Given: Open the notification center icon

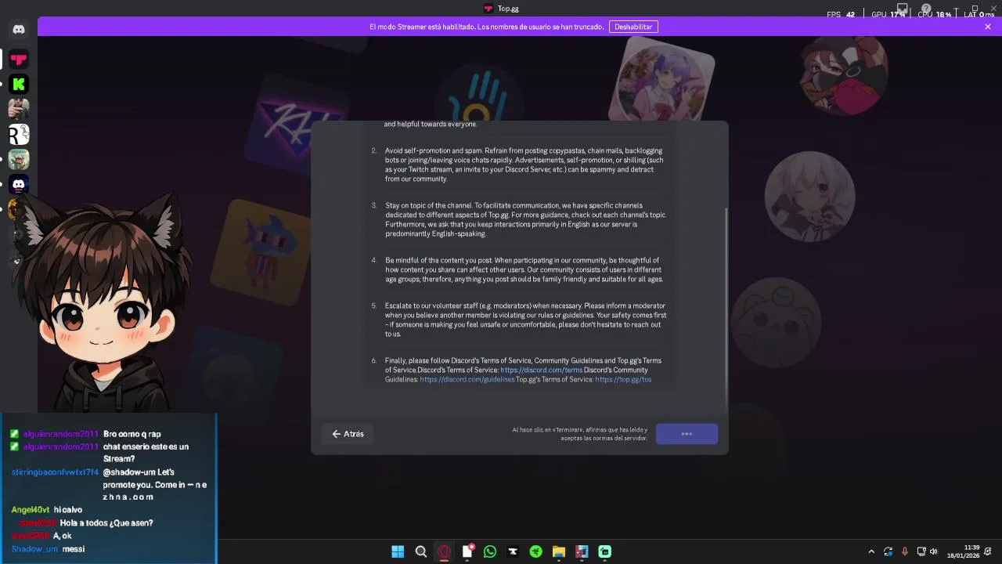Looking at the screenshot, I should tap(988, 551).
